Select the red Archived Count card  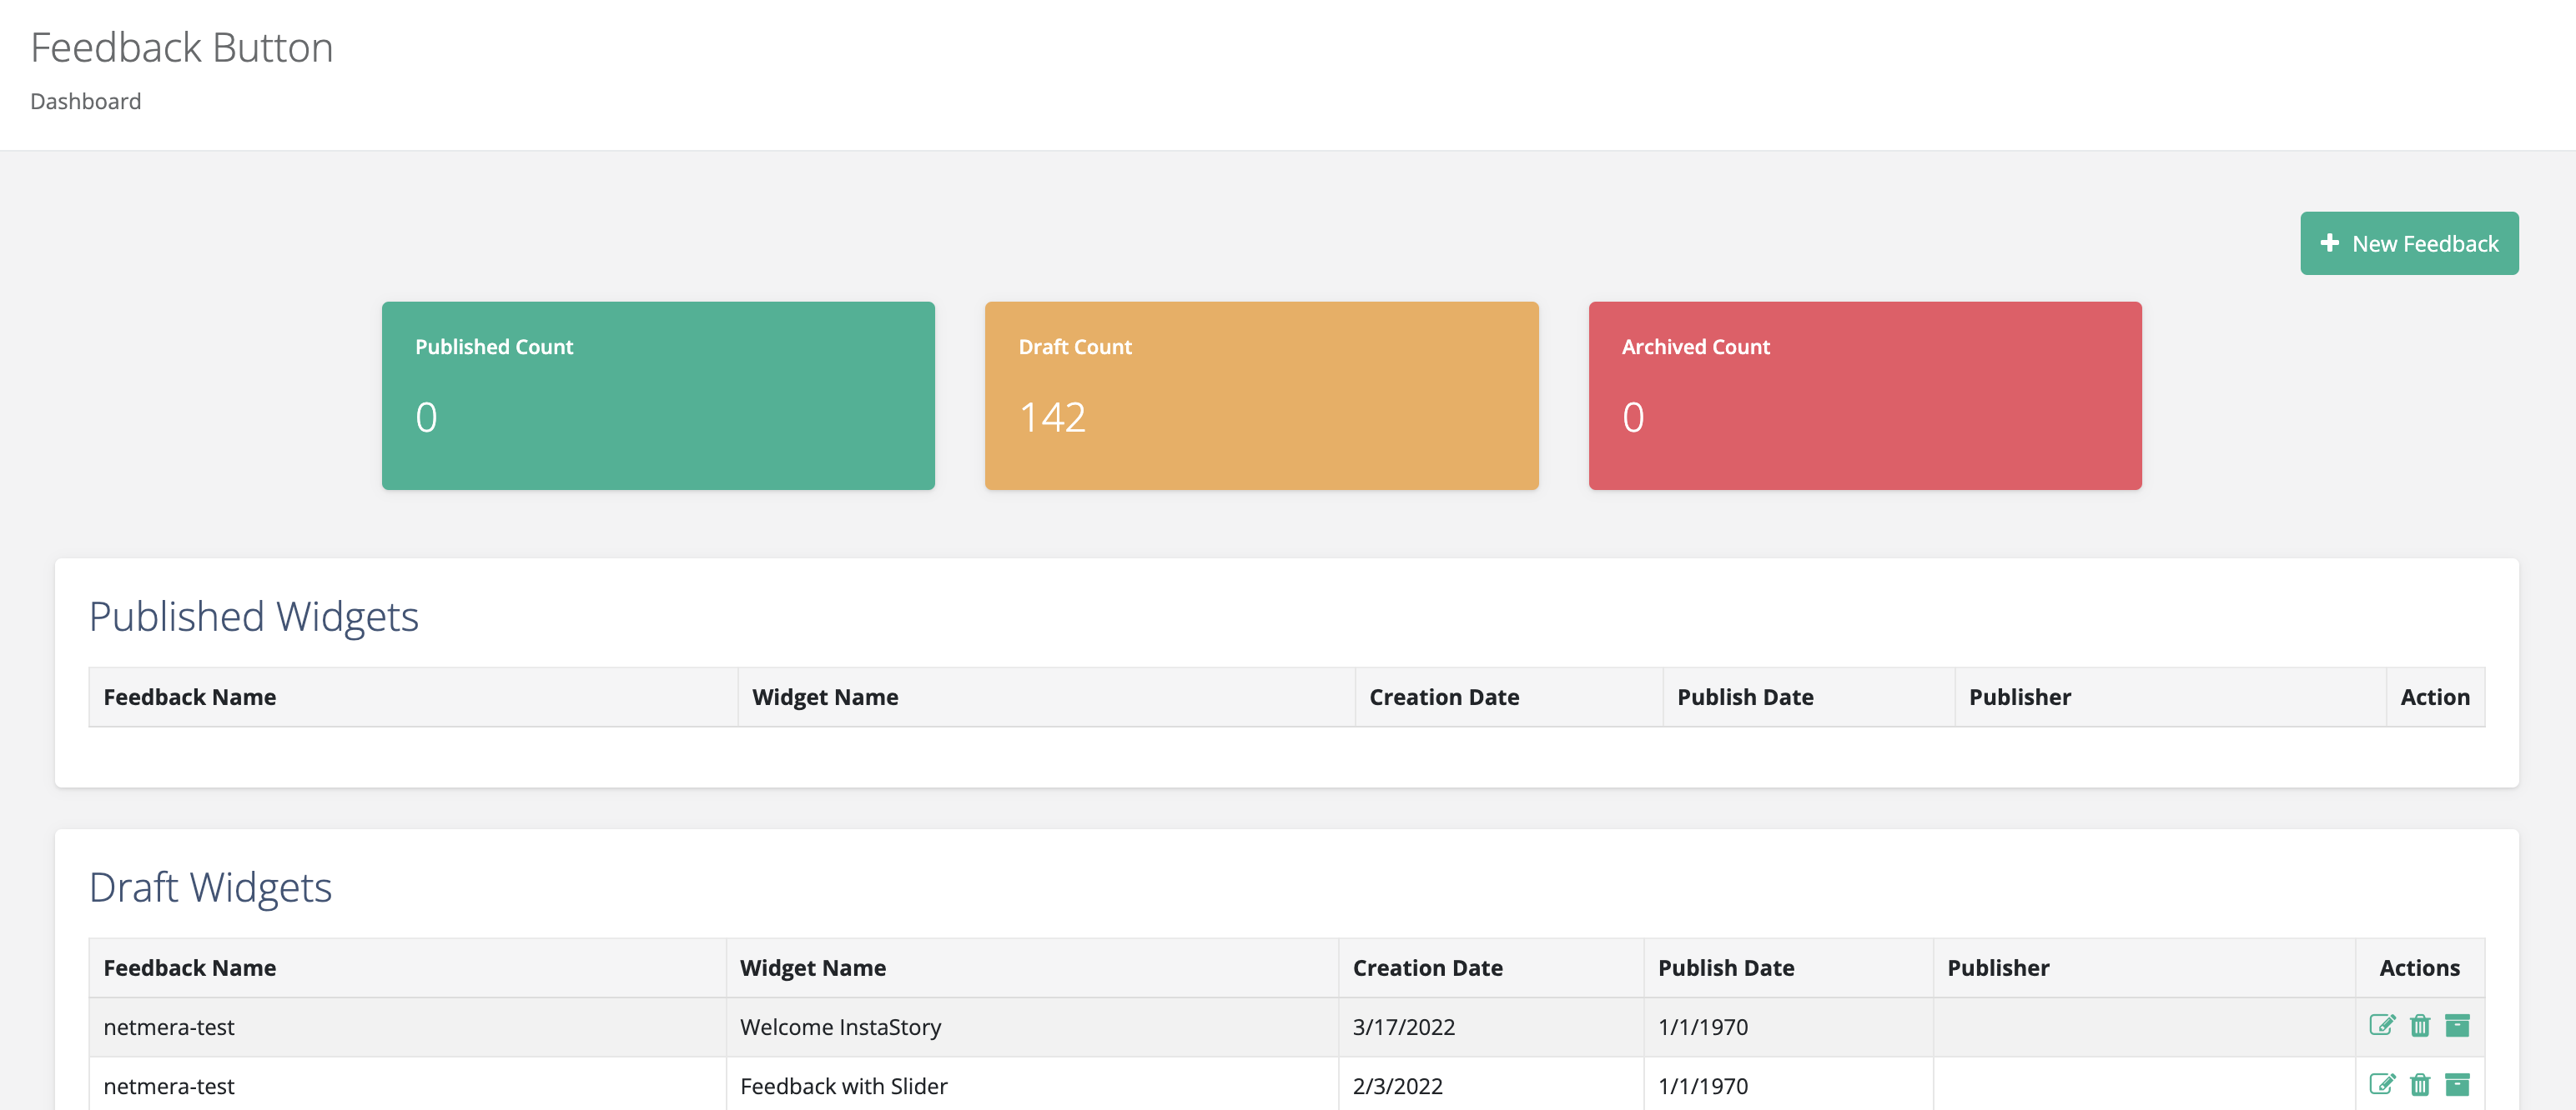click(x=1864, y=395)
